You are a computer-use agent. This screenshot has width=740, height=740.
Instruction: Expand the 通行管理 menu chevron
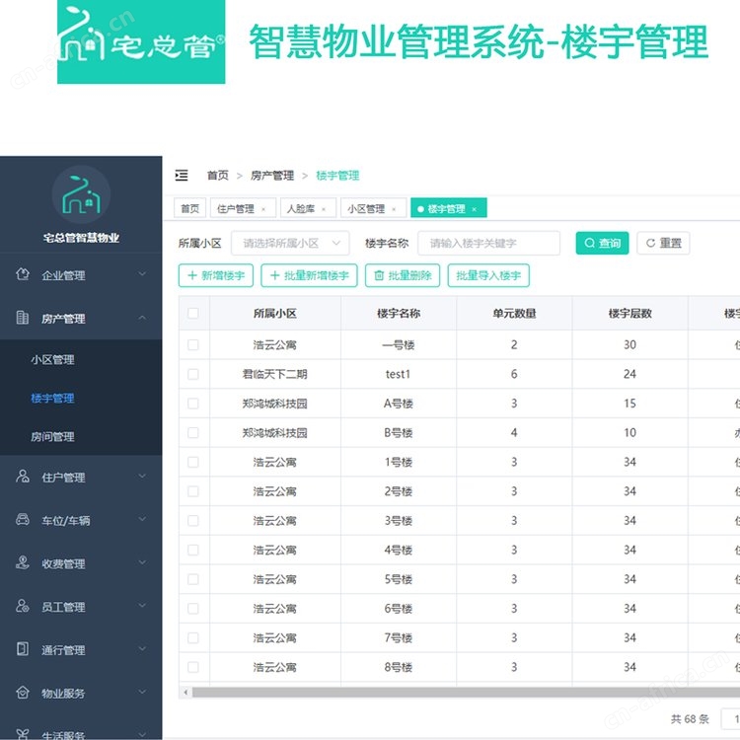pos(142,649)
